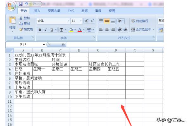Open Merge and Center dropdown arrow

pos(153,29)
